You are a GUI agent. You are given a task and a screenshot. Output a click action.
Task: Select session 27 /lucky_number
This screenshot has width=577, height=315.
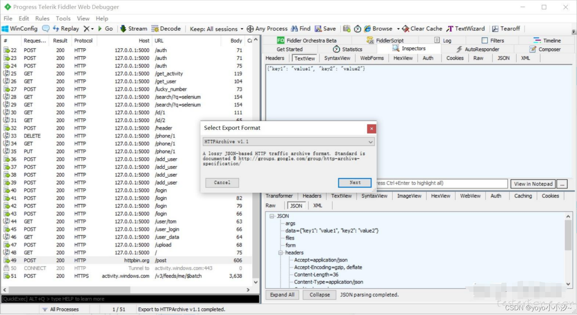[127, 89]
